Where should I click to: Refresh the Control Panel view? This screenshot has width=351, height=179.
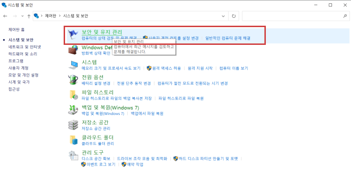pos(234,16)
